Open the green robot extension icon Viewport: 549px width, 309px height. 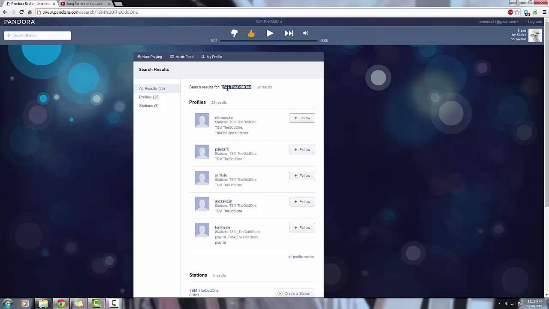tap(535, 12)
